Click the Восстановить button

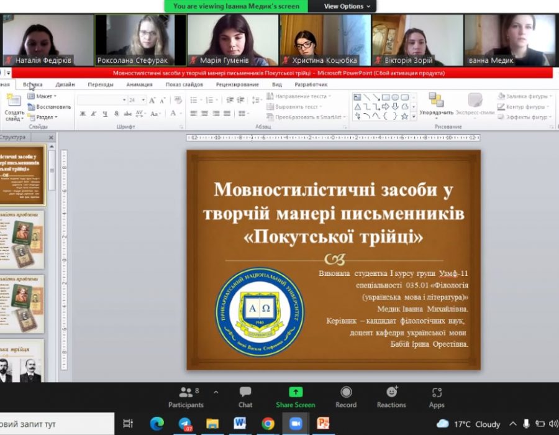point(49,106)
